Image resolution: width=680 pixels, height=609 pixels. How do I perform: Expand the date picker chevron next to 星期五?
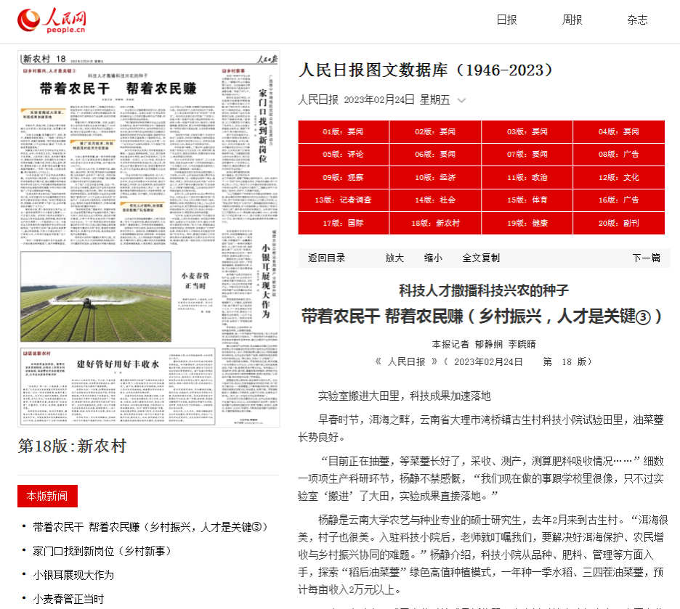click(x=461, y=101)
